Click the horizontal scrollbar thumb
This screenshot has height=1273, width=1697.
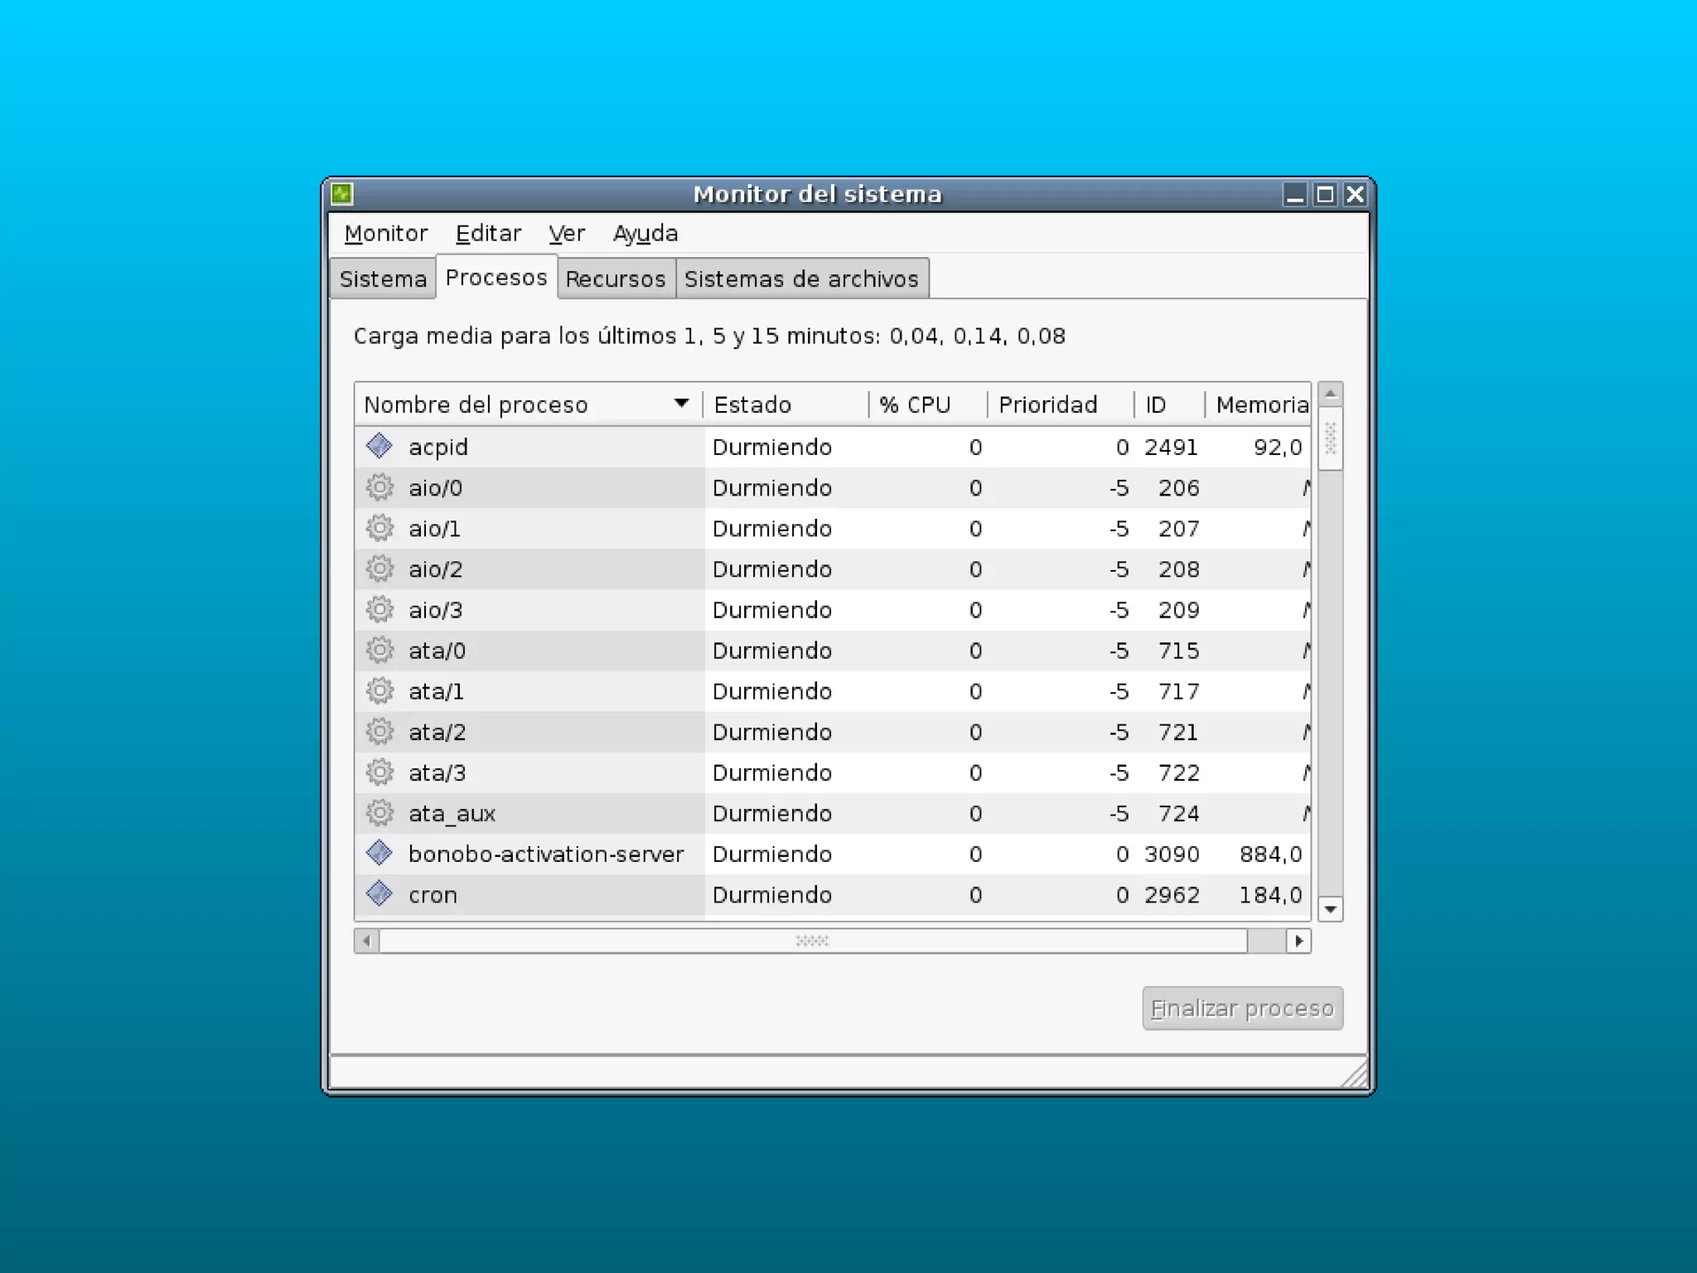(x=812, y=941)
